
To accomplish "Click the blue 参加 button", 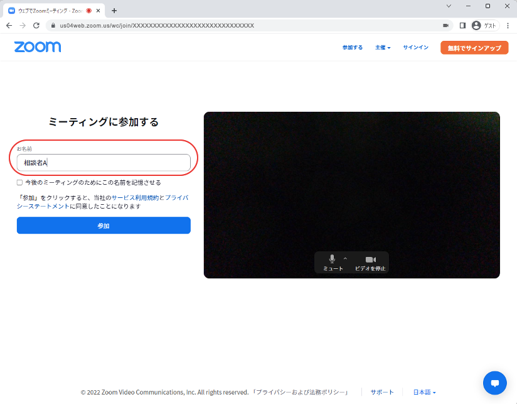I will click(x=104, y=226).
